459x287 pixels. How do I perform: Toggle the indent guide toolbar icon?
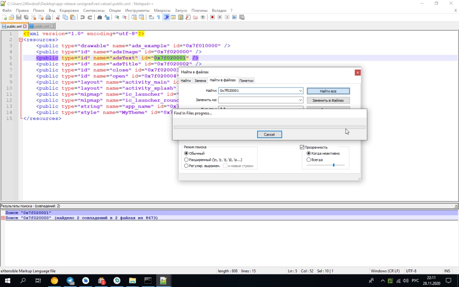[166, 17]
